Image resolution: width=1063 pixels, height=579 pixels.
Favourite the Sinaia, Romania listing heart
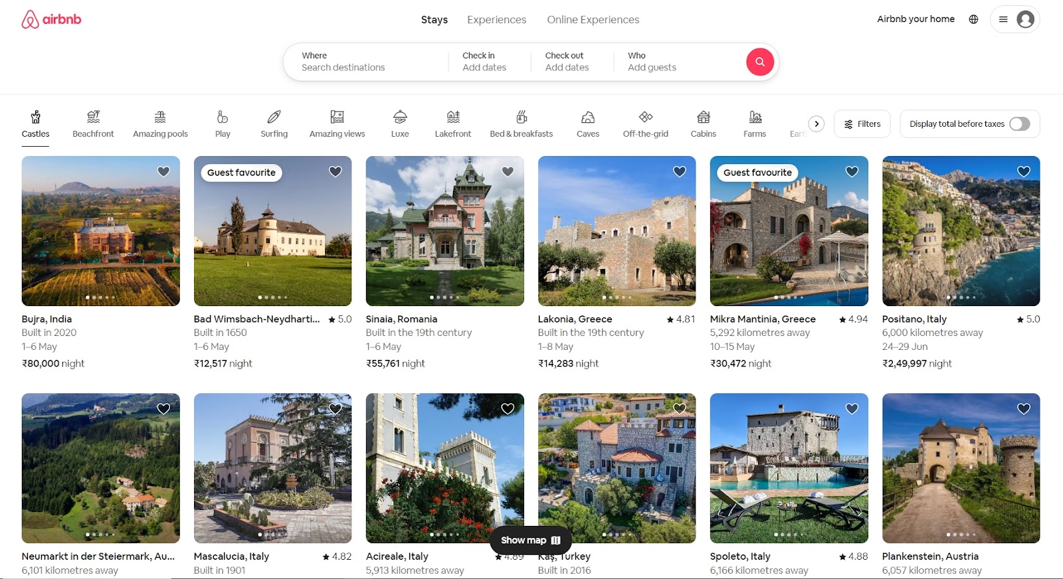[x=508, y=172]
